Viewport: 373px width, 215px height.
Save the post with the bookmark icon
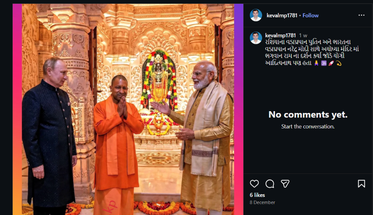pos(361,184)
